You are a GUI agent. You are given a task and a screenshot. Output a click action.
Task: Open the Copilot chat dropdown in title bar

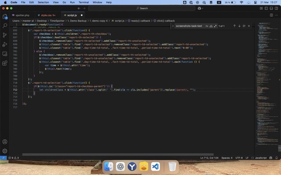[202, 8]
